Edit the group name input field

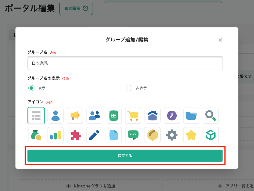click(x=124, y=63)
